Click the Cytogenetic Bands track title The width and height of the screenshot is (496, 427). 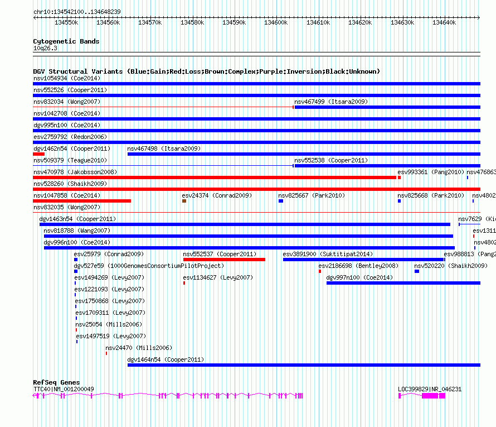click(66, 41)
